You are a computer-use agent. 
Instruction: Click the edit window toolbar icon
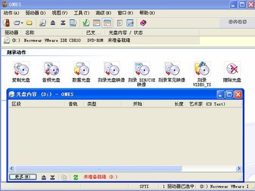130,23
